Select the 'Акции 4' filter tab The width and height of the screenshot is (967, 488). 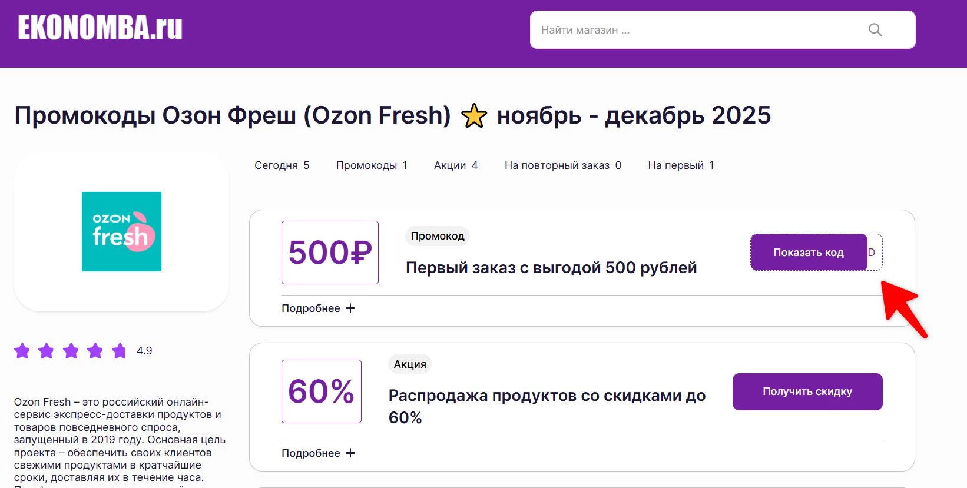point(456,165)
